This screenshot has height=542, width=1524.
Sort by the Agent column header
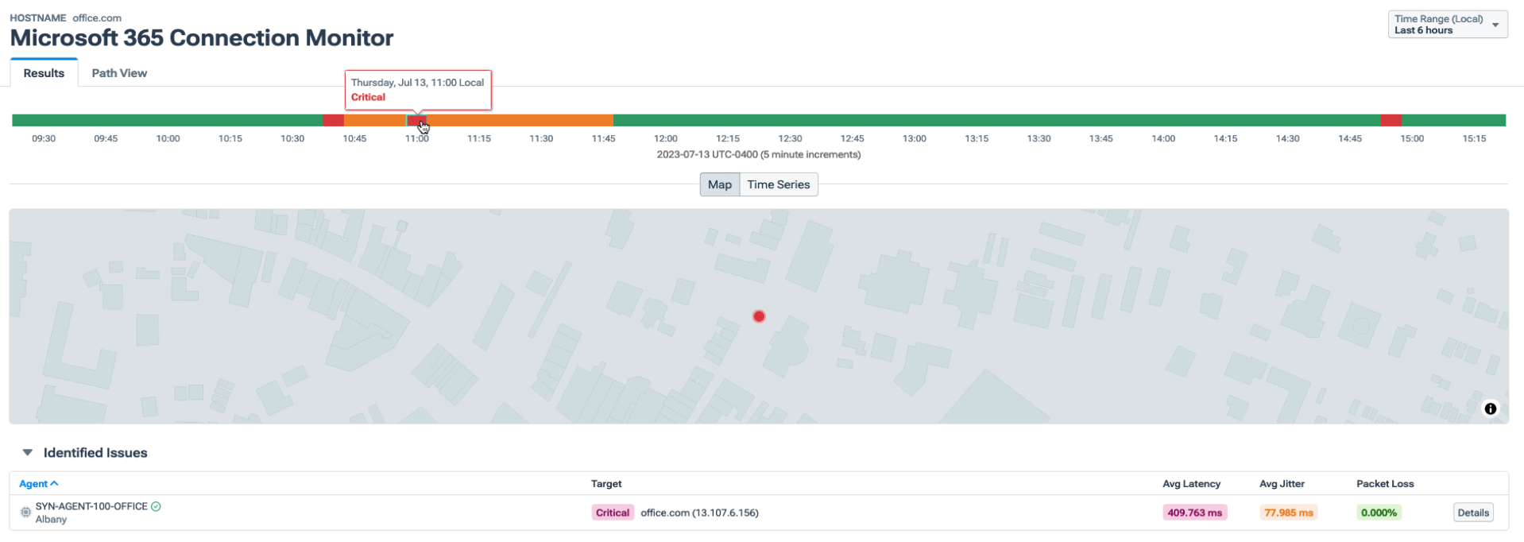(38, 483)
